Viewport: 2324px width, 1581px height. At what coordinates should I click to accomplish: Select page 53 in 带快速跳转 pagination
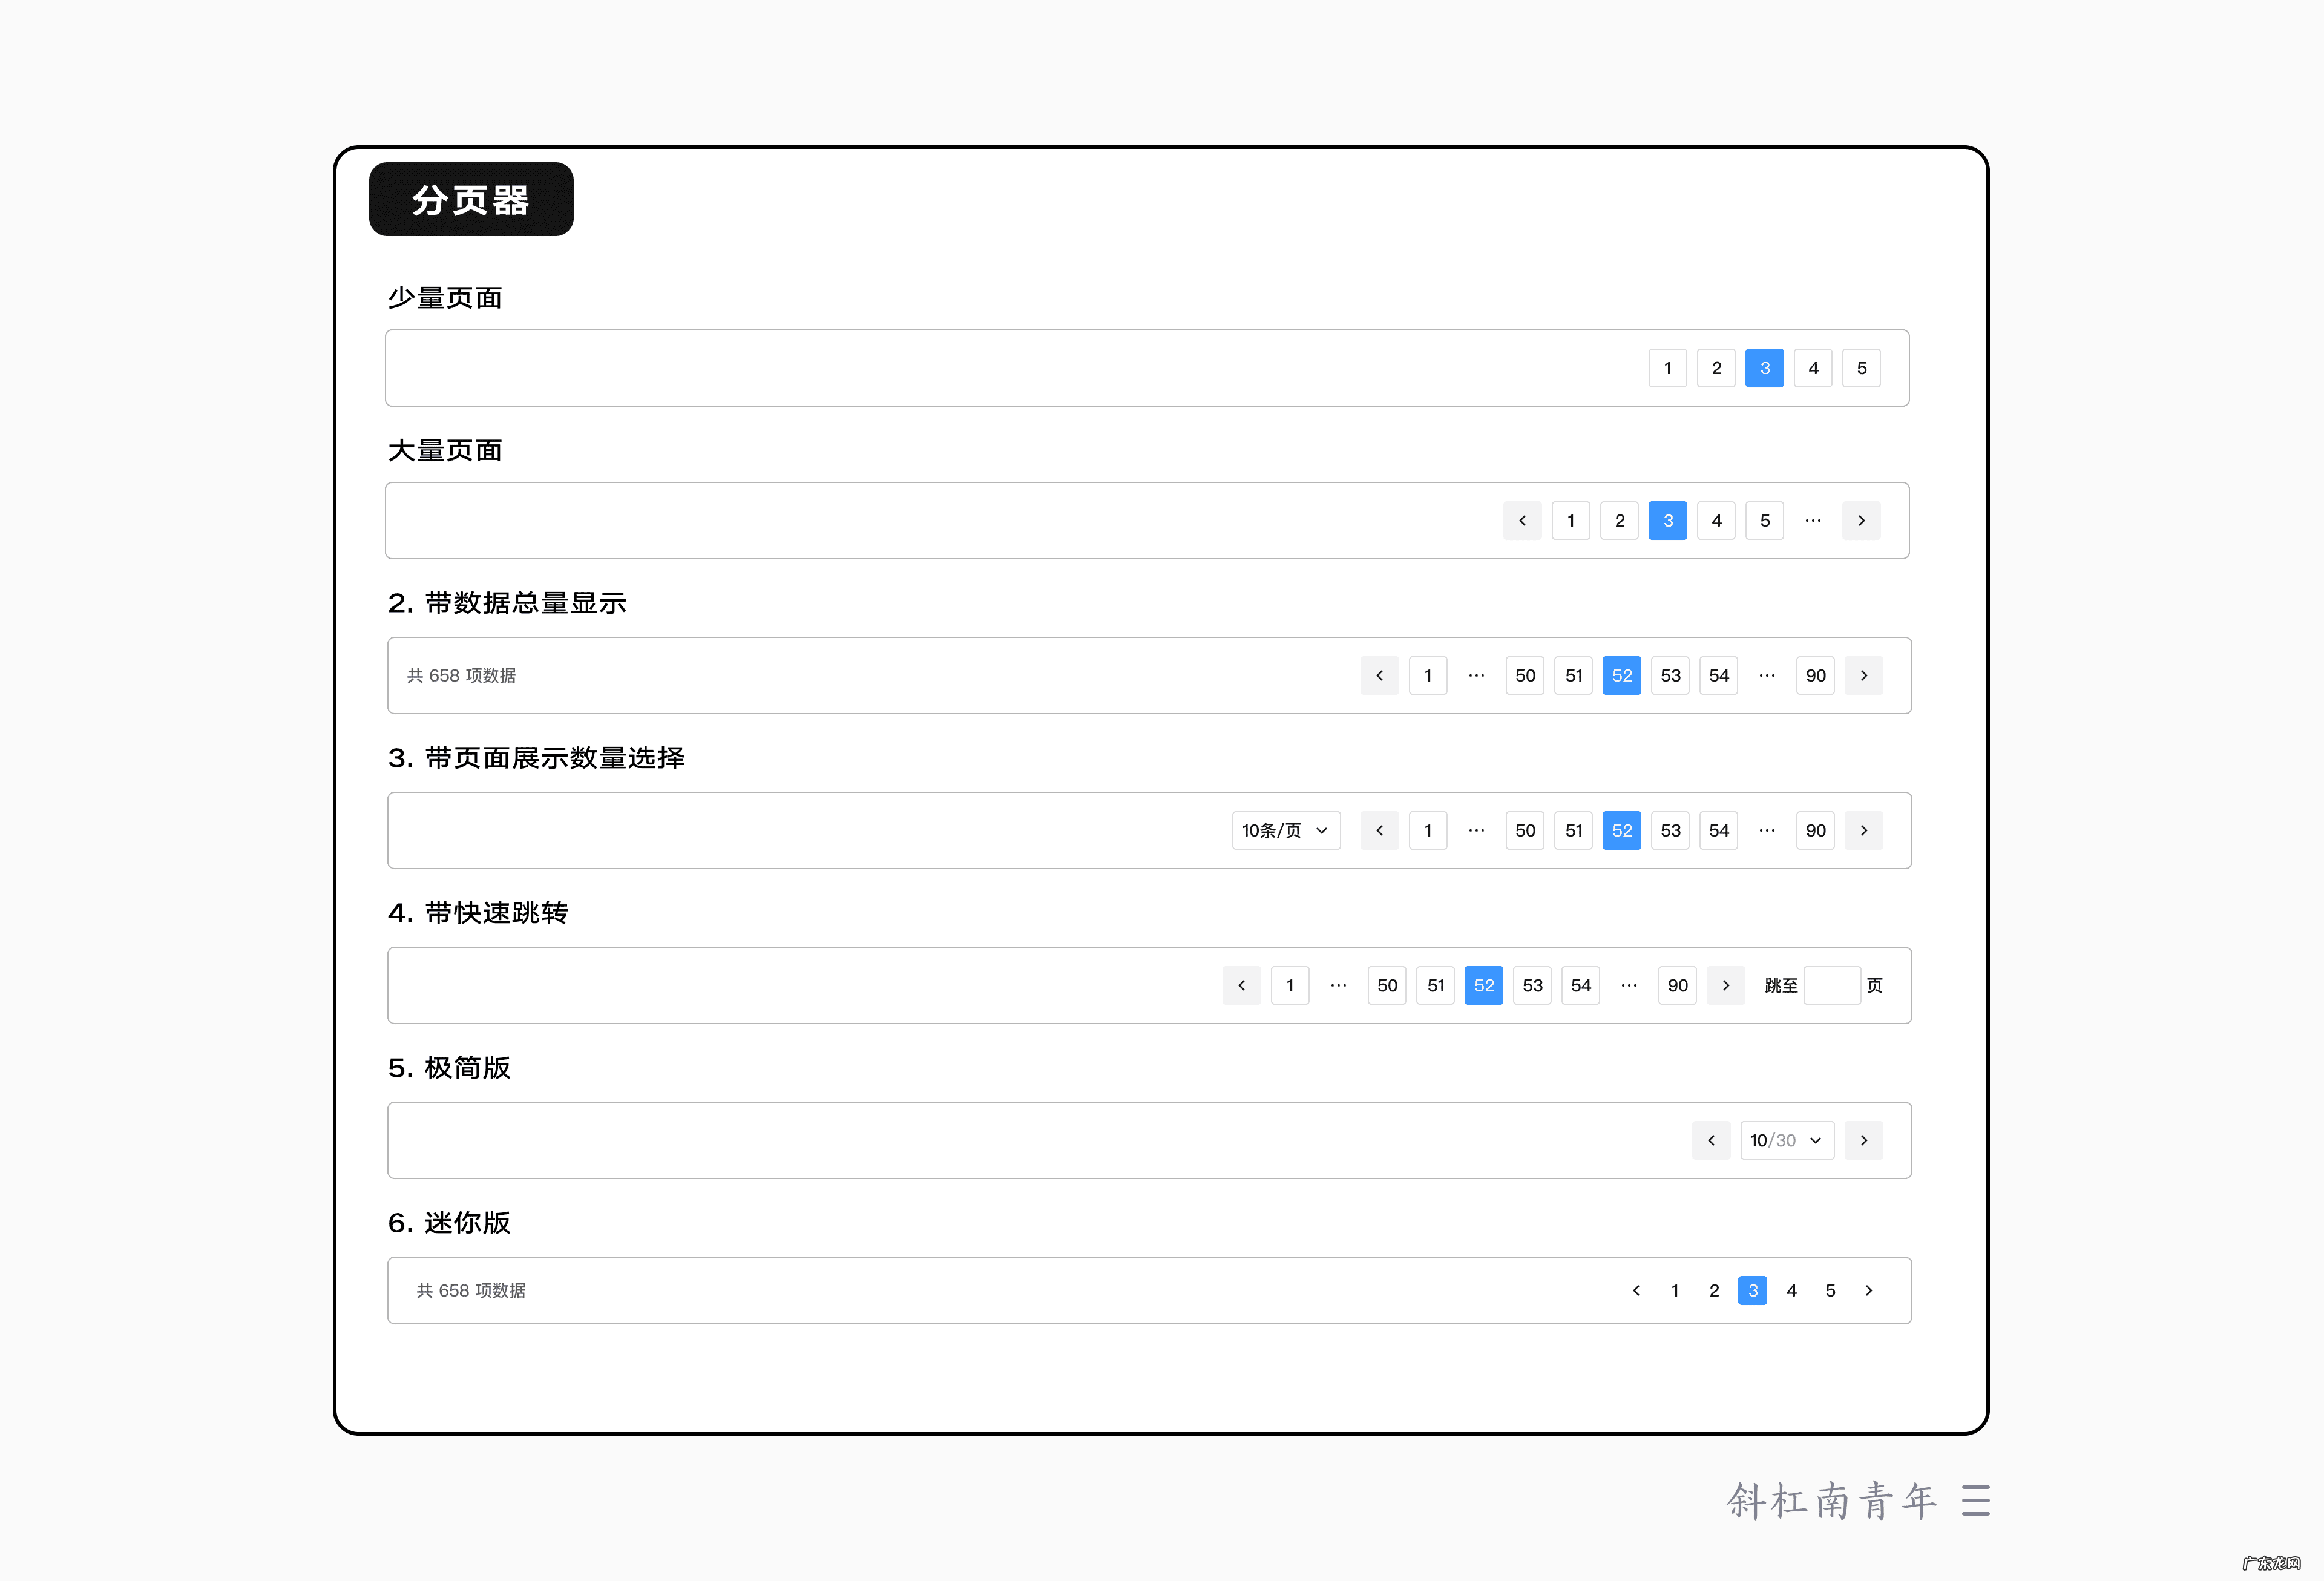pos(1532,985)
